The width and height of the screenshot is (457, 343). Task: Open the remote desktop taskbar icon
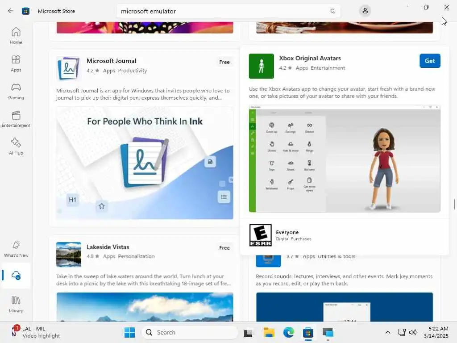[x=328, y=332]
